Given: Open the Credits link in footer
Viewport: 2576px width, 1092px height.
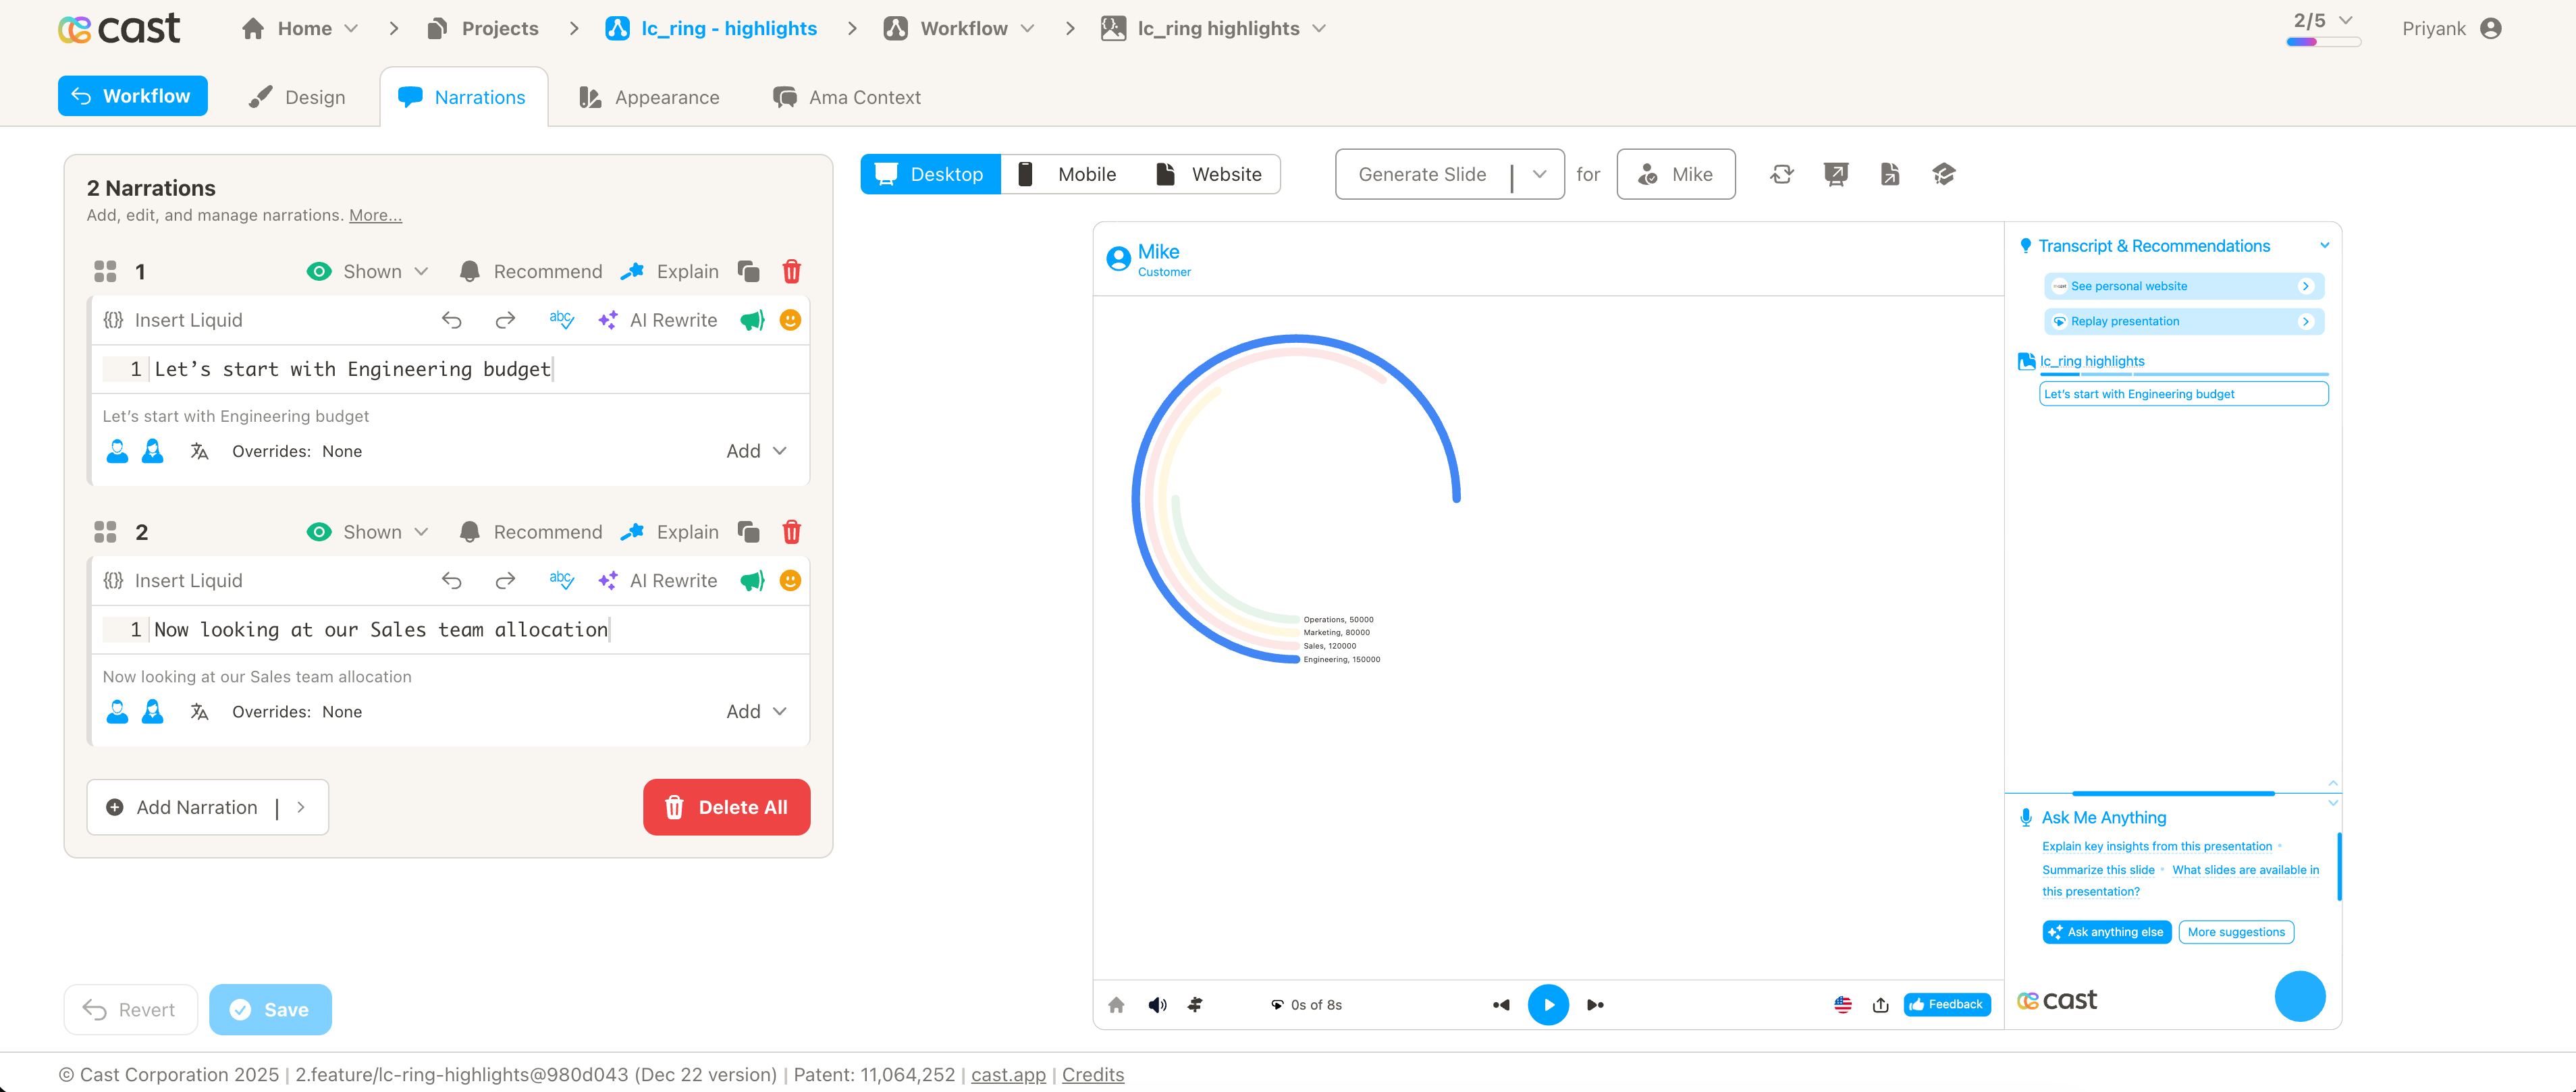Looking at the screenshot, I should tap(1092, 1074).
